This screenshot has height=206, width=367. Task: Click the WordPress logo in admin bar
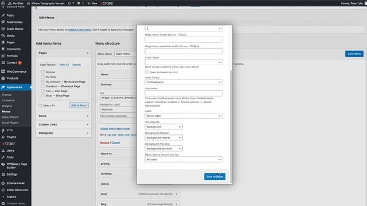point(3,3)
